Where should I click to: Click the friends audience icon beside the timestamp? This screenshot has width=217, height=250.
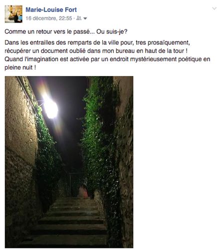79,18
